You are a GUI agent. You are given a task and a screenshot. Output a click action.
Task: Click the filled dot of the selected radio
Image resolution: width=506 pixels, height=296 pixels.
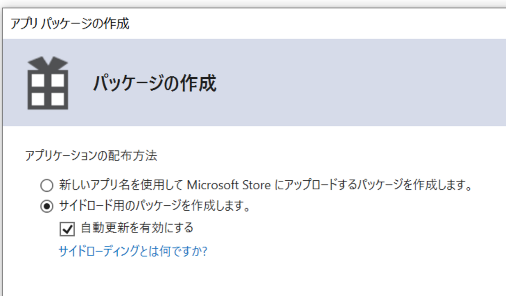(x=47, y=206)
